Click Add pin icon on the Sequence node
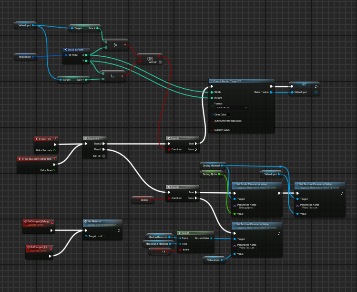 pyautogui.click(x=104, y=156)
